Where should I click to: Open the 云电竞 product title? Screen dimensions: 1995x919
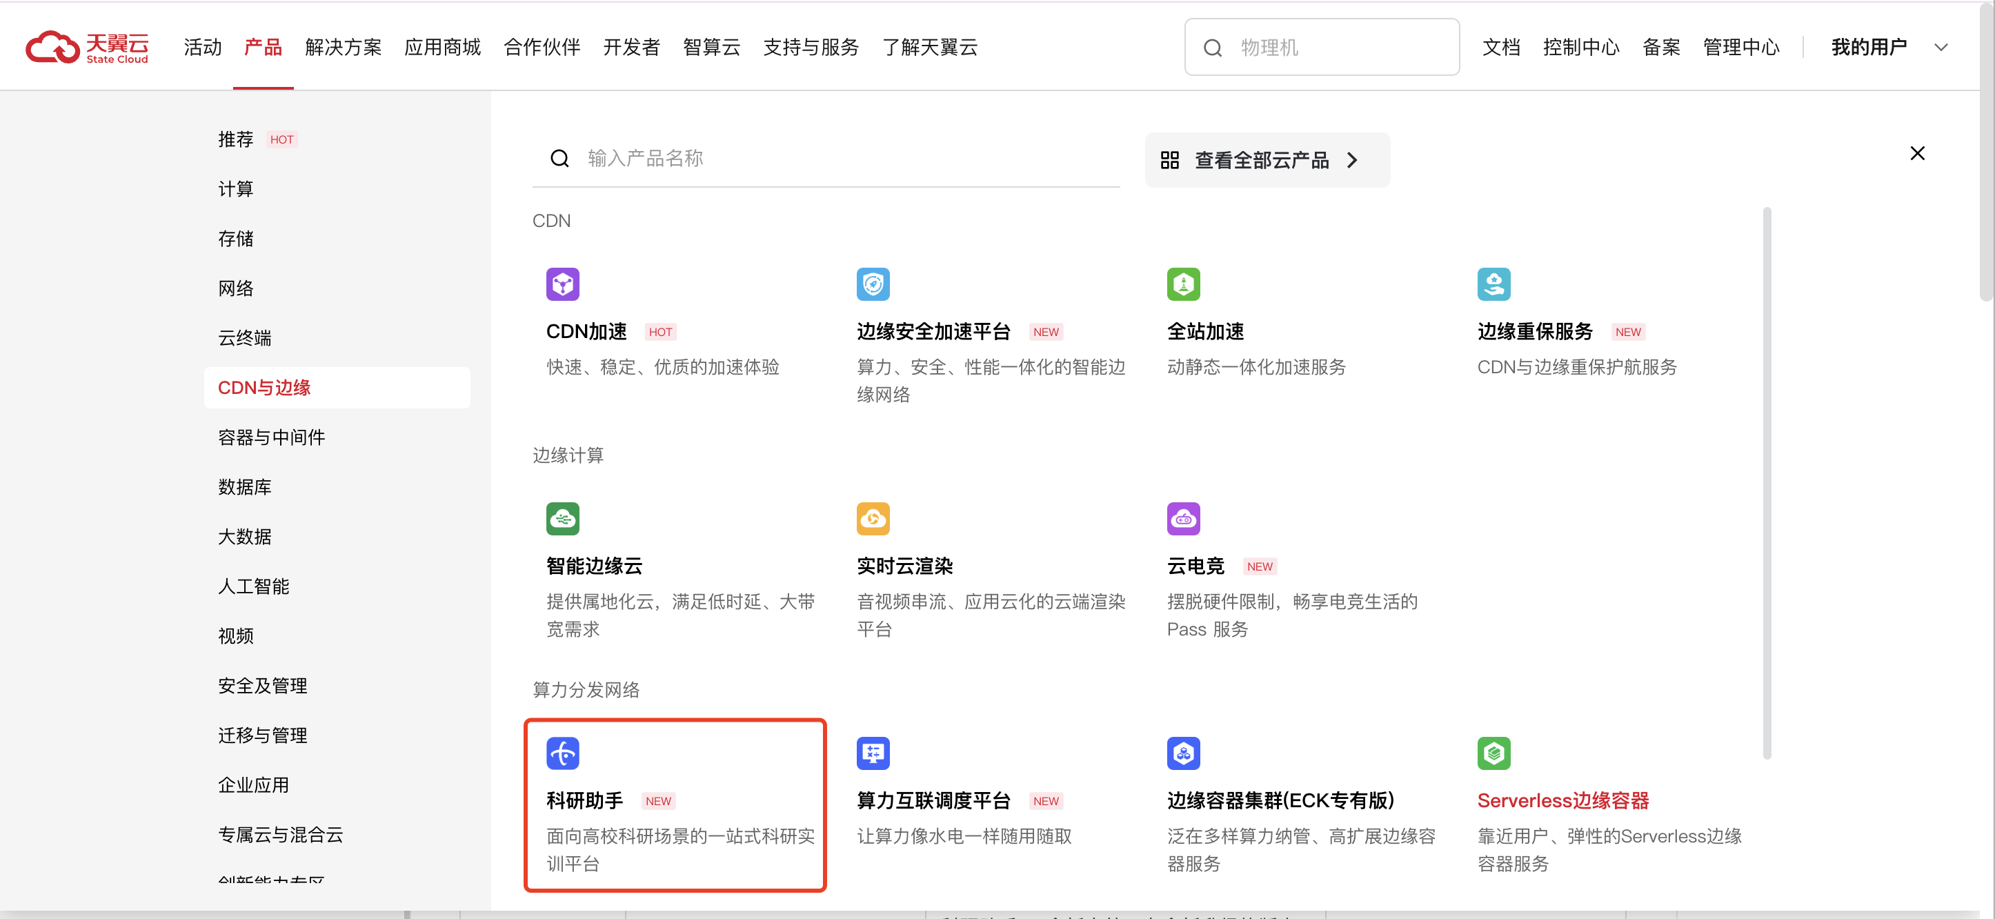1195,566
